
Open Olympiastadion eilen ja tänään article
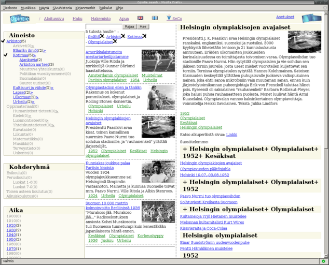[x=114, y=87]
